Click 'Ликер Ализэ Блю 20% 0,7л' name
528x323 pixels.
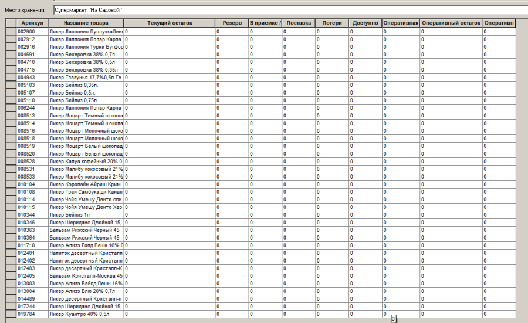coord(86,291)
